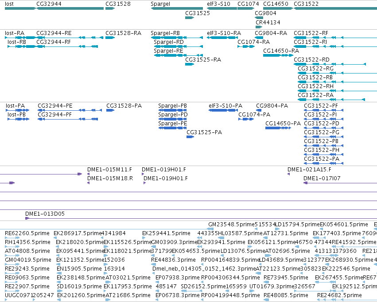
Task: Click the CG9804 gene label
Action: [266, 13]
